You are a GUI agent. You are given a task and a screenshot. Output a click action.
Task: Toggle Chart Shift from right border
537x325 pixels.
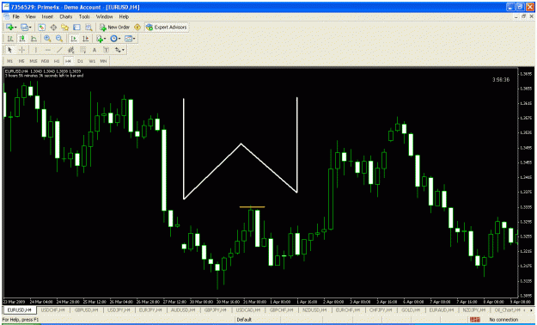click(85, 39)
